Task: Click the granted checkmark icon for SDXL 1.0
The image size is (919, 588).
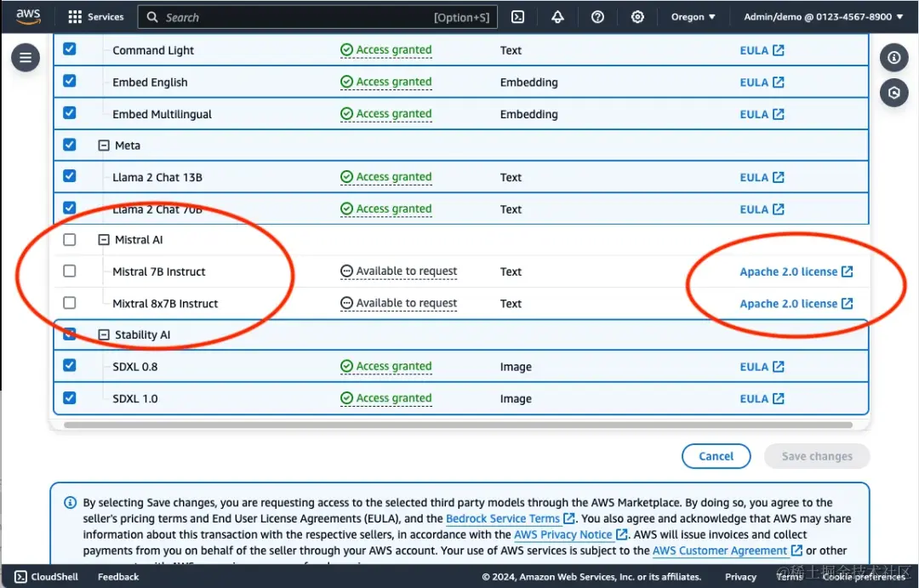Action: 346,398
